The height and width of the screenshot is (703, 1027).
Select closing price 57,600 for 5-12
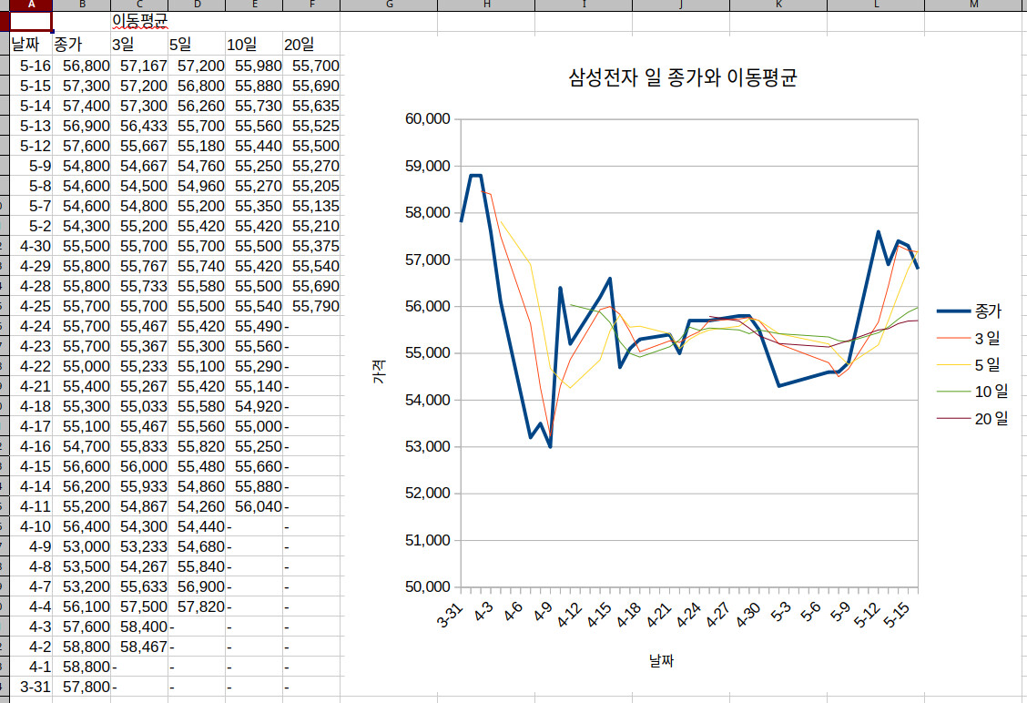82,146
